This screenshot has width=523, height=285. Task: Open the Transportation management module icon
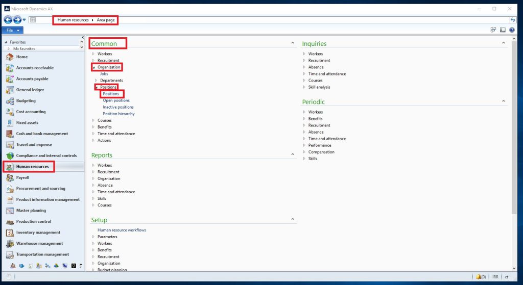click(x=10, y=254)
